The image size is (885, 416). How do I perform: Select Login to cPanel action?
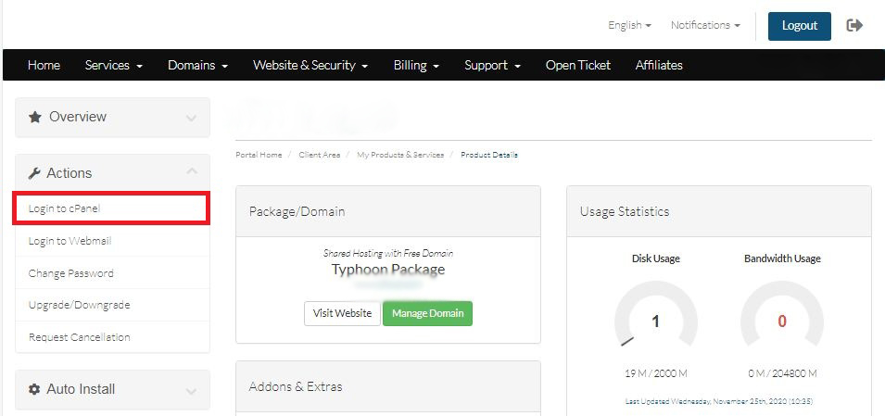tap(64, 208)
